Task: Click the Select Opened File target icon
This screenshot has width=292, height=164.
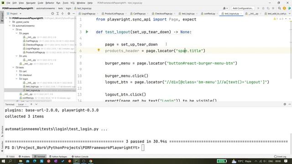Action: [52, 14]
